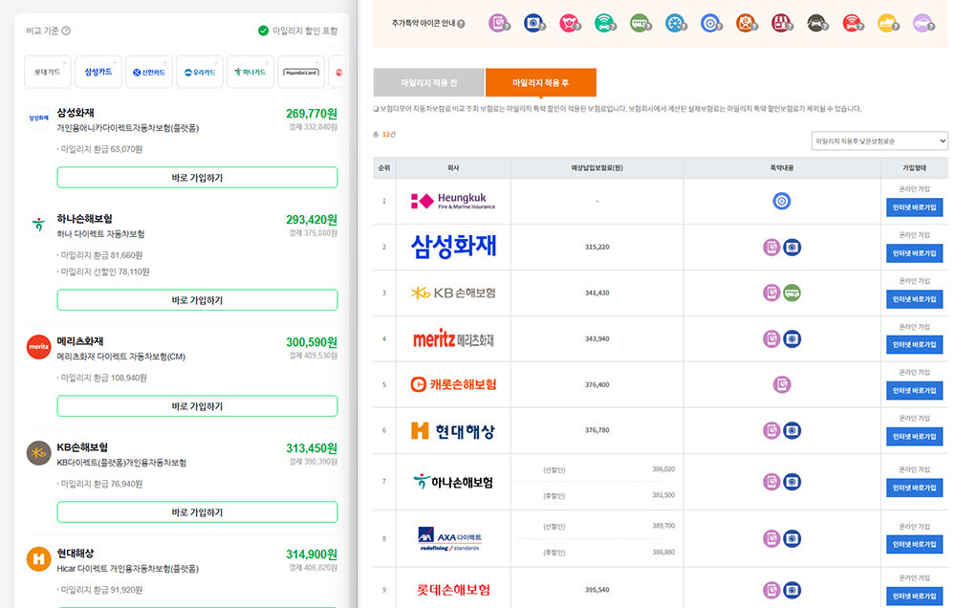Click the purple phone icon in 캐롯손해보험 row
The height and width of the screenshot is (608, 956).
782,384
